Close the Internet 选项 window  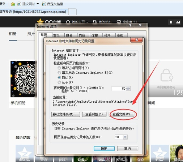coord(140,25)
